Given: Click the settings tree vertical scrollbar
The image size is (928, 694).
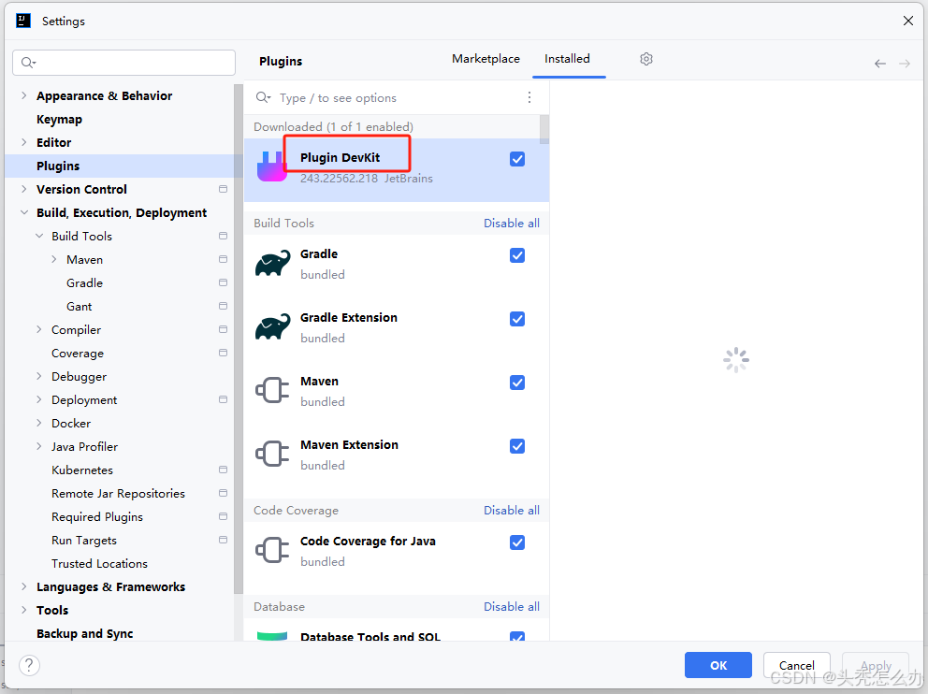Looking at the screenshot, I should [239, 339].
